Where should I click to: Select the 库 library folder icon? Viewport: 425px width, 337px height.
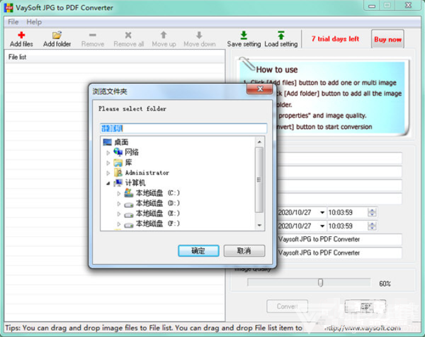tap(118, 163)
